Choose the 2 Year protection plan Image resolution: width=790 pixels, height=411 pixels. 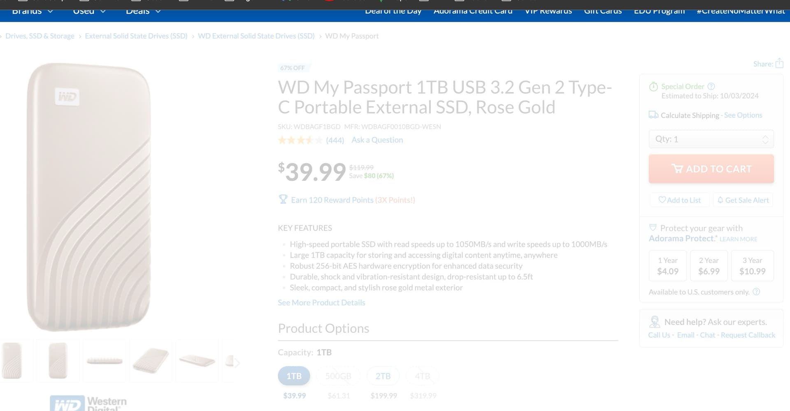click(709, 266)
